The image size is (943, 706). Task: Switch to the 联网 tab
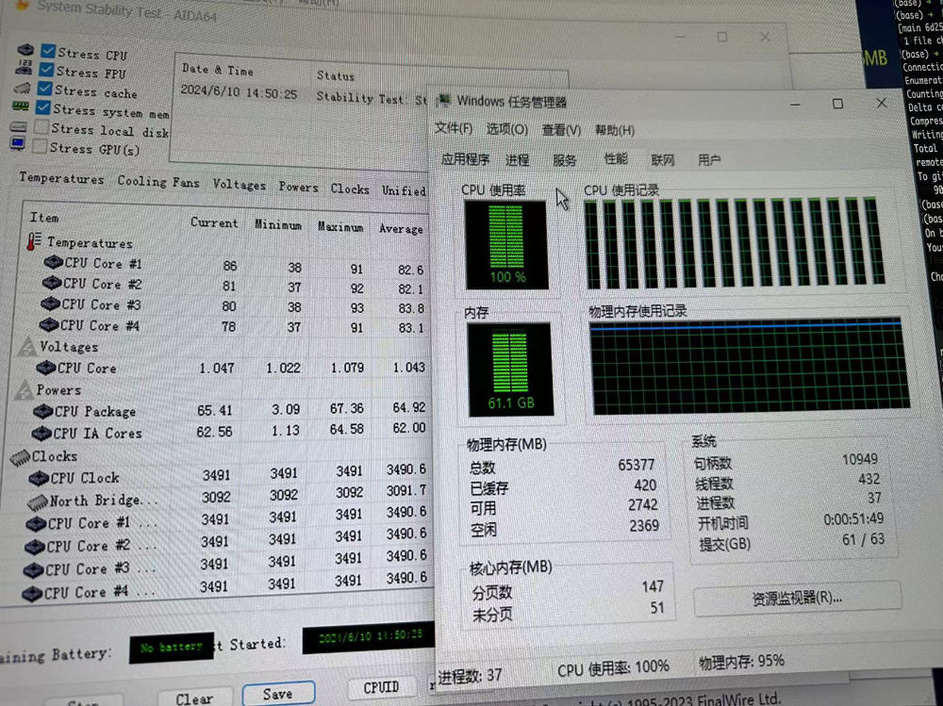663,160
